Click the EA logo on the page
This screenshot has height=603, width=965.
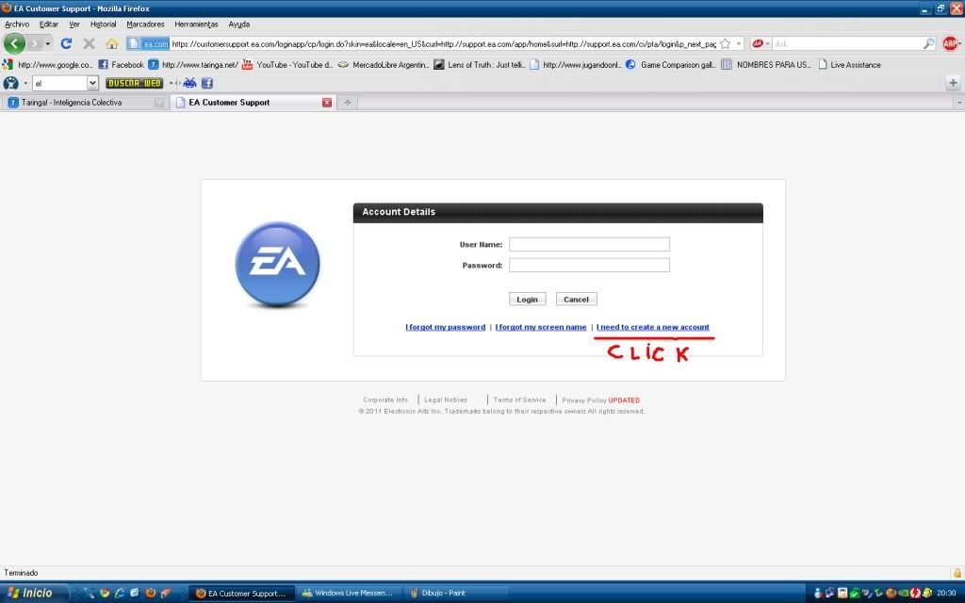point(278,264)
